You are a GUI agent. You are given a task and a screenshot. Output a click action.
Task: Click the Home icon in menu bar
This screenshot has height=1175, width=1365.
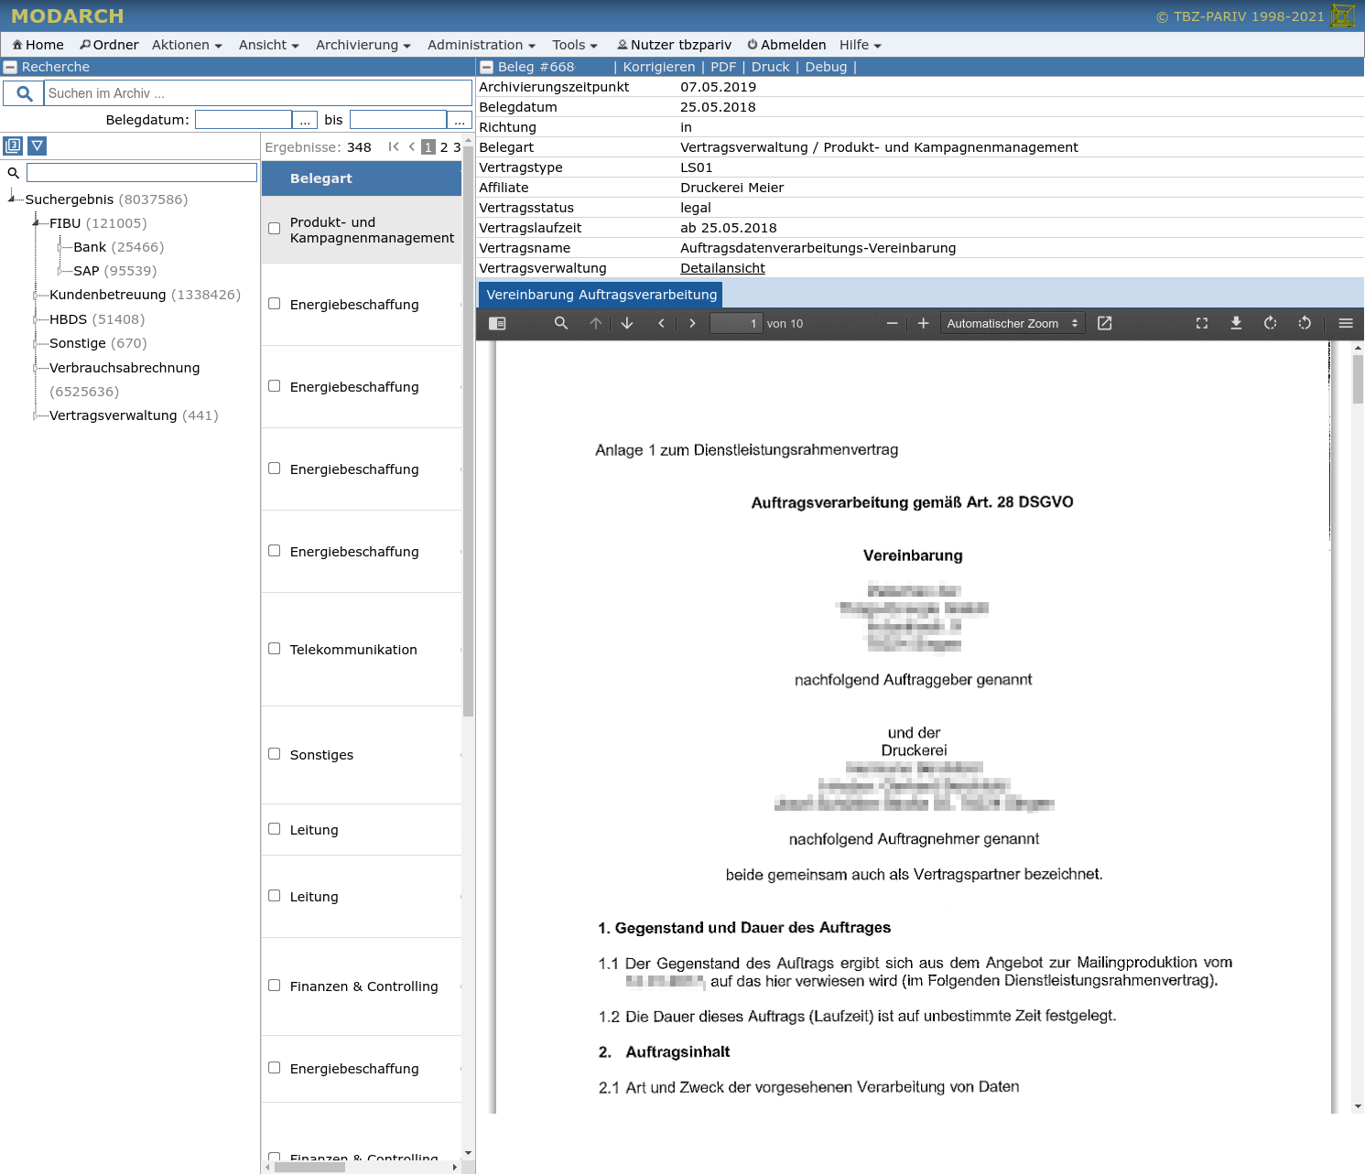[17, 45]
